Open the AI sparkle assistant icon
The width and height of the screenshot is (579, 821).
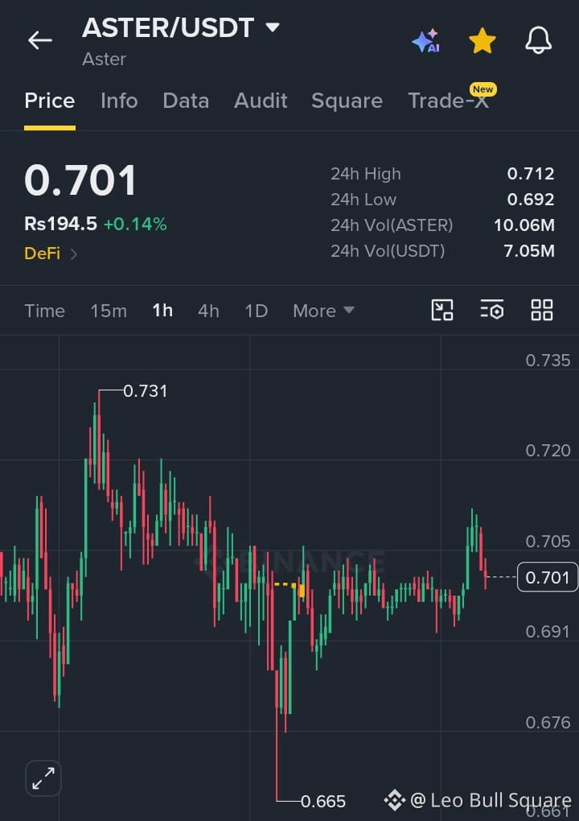(425, 41)
